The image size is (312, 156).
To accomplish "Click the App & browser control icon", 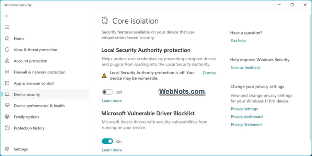I will tap(7, 83).
